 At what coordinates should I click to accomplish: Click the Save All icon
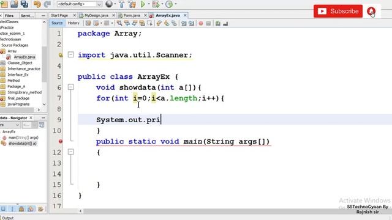[24, 4]
